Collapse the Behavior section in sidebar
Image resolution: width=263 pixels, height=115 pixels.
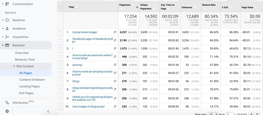pos(3,45)
